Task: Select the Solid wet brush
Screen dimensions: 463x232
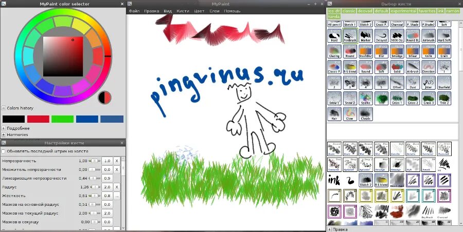Action: click(x=397, y=67)
